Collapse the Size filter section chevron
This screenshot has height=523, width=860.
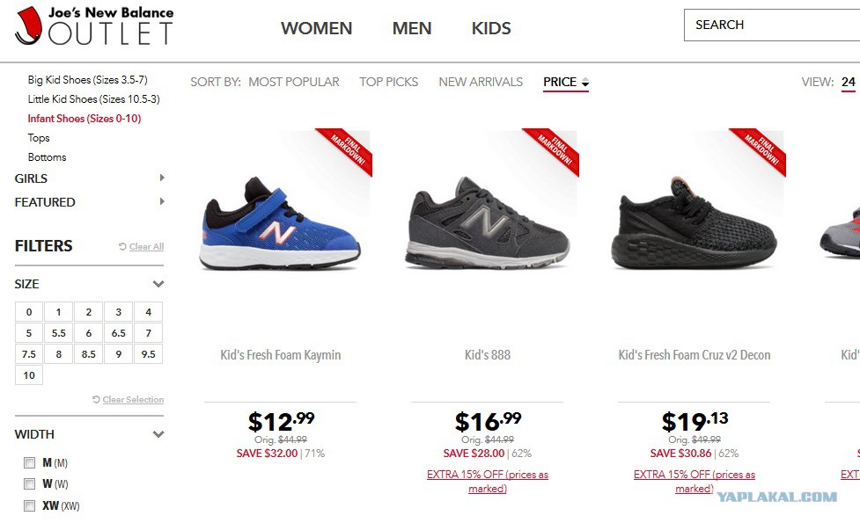point(158,284)
